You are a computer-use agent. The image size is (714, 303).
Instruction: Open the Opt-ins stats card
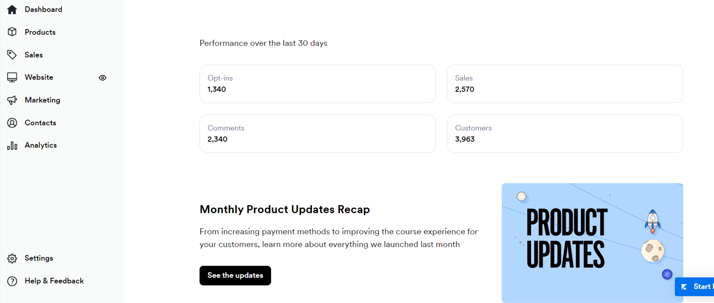click(317, 84)
